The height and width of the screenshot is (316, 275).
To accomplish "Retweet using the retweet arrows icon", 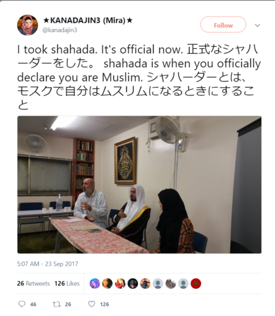I will coord(56,304).
